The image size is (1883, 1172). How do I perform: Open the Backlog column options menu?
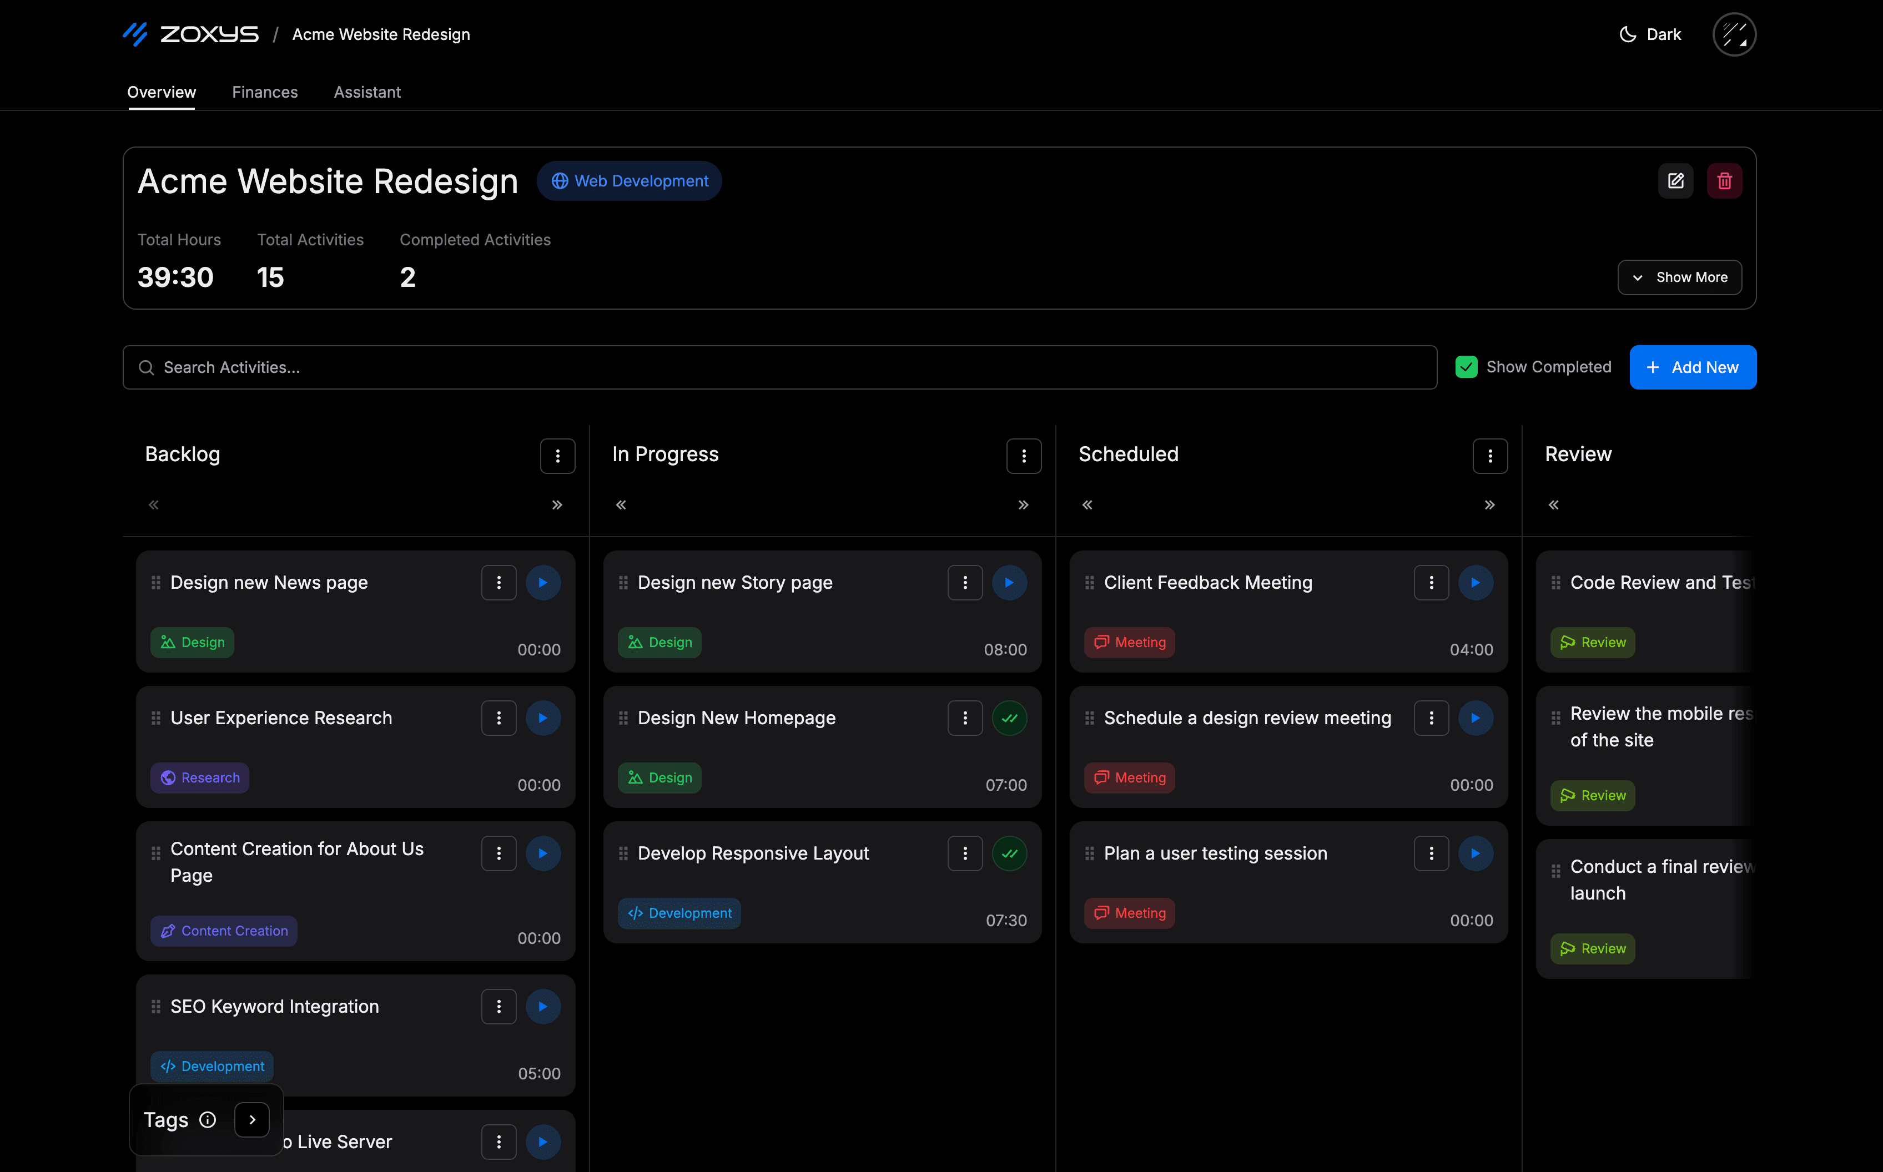tap(557, 456)
